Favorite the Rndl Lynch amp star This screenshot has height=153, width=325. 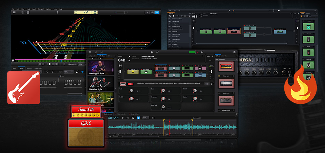click(x=219, y=93)
